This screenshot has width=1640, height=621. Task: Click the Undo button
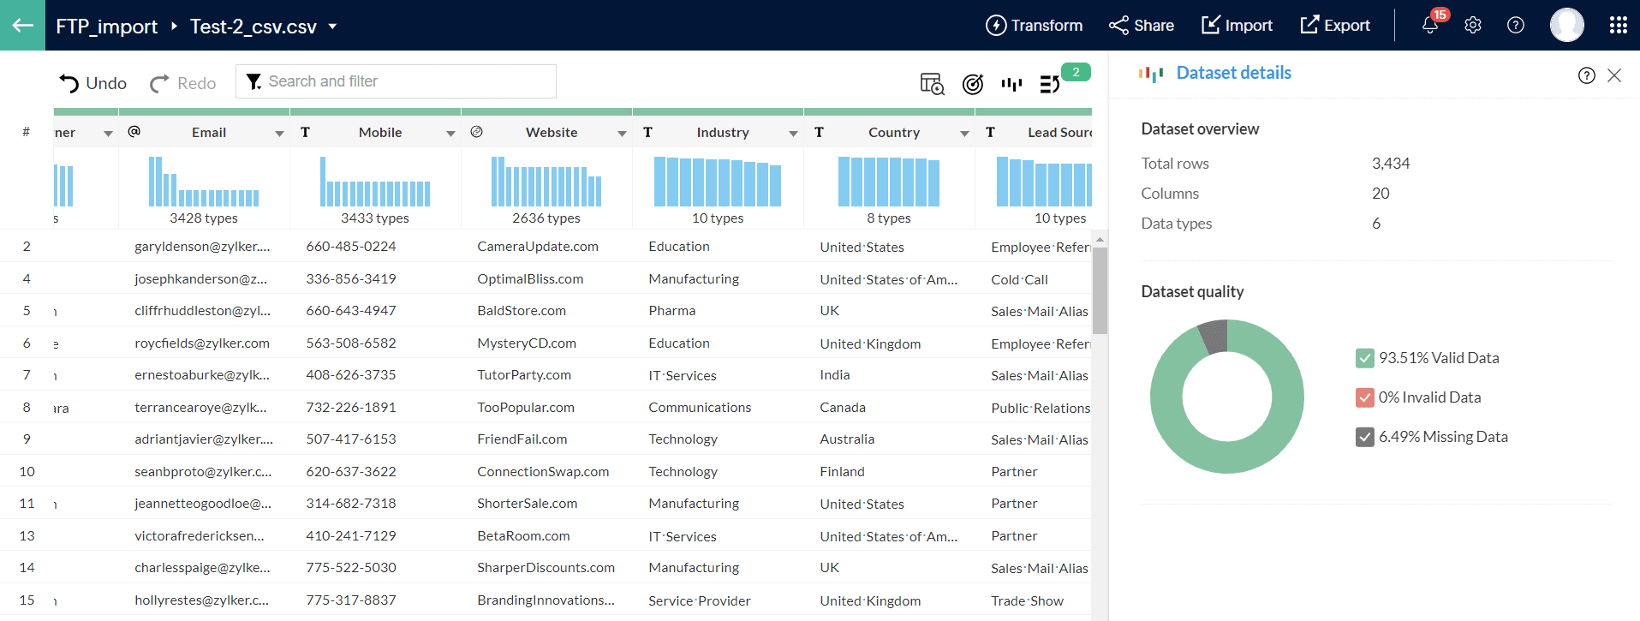point(92,83)
